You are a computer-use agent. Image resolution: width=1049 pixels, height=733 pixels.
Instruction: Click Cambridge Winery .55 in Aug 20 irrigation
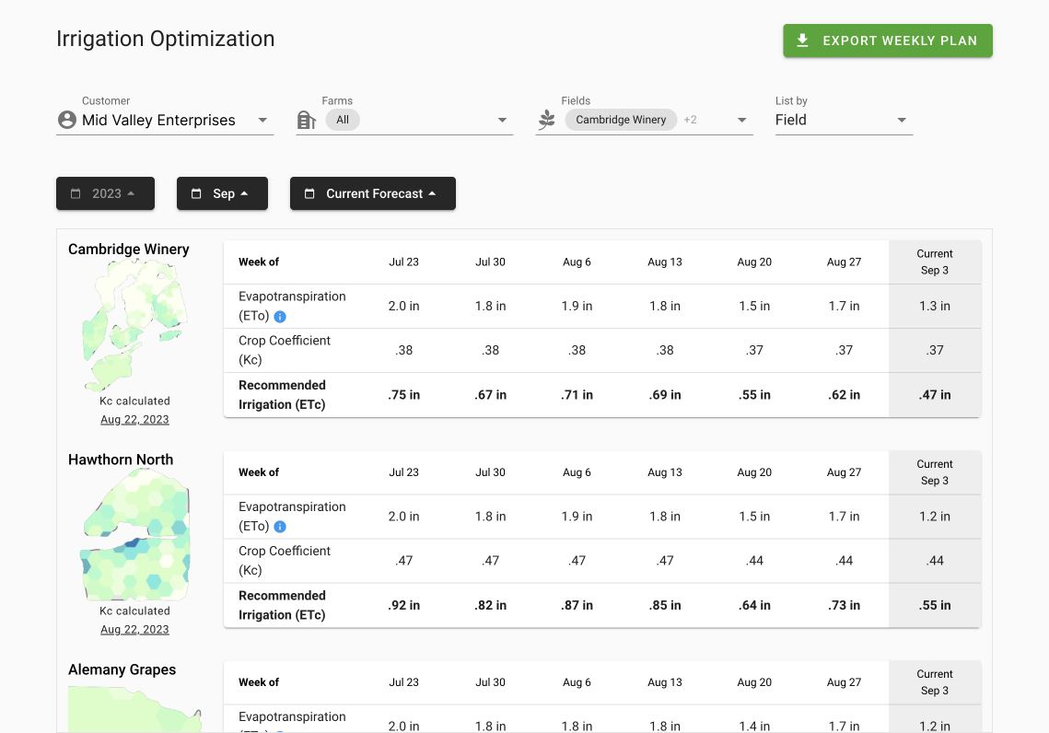754,395
